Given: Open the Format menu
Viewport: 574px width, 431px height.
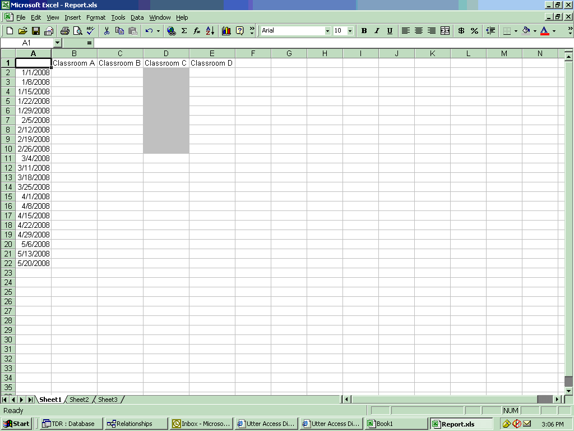Looking at the screenshot, I should tap(95, 17).
